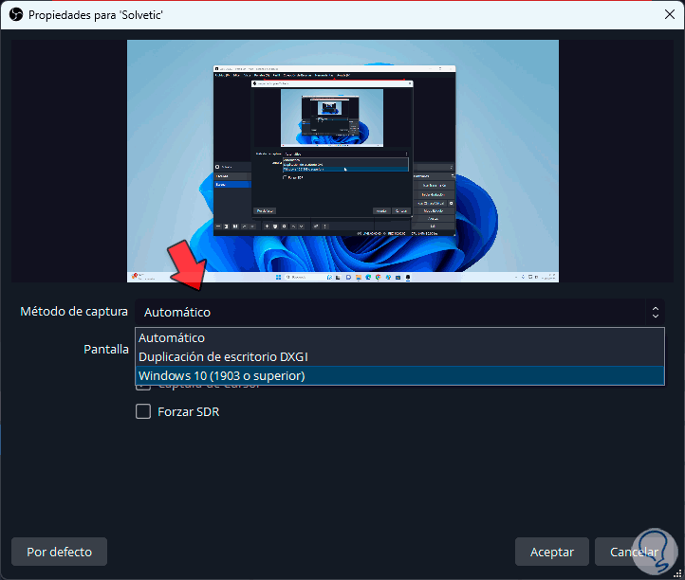The height and width of the screenshot is (580, 685).
Task: Select Automático in the capture method list
Action: (x=399, y=337)
